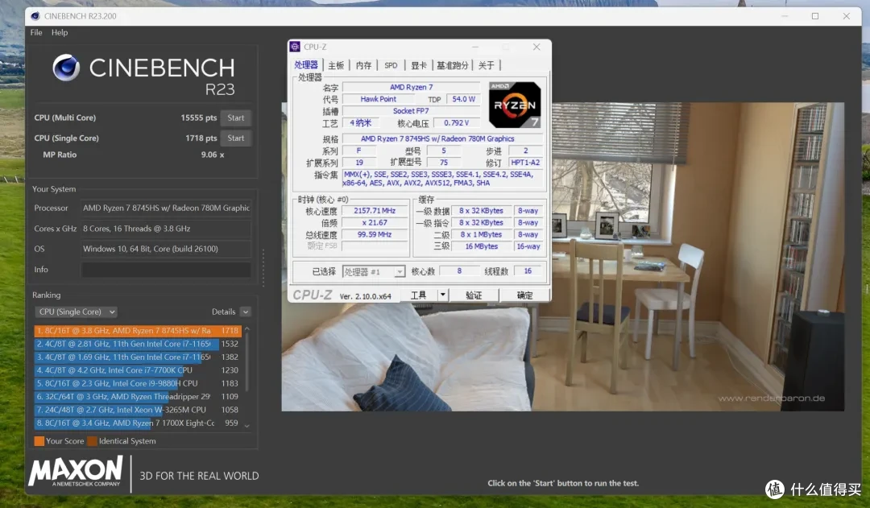870x508 pixels.
Task: Maximize the Cinebench window
Action: tap(815, 16)
